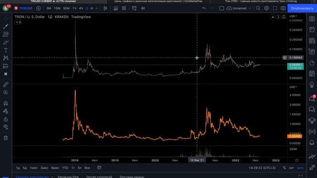Open the watchlist panel in the right sidebar

coord(312,19)
